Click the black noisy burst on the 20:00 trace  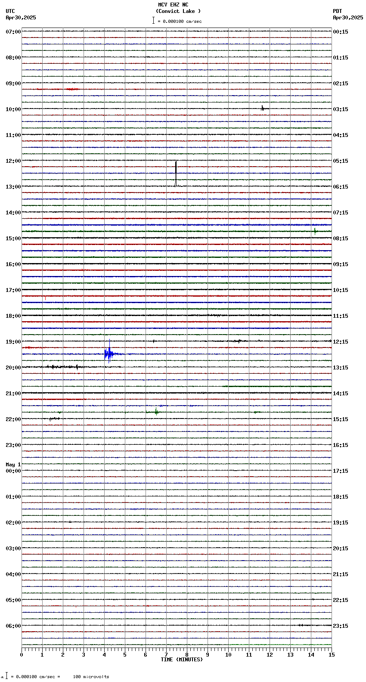[x=65, y=367]
